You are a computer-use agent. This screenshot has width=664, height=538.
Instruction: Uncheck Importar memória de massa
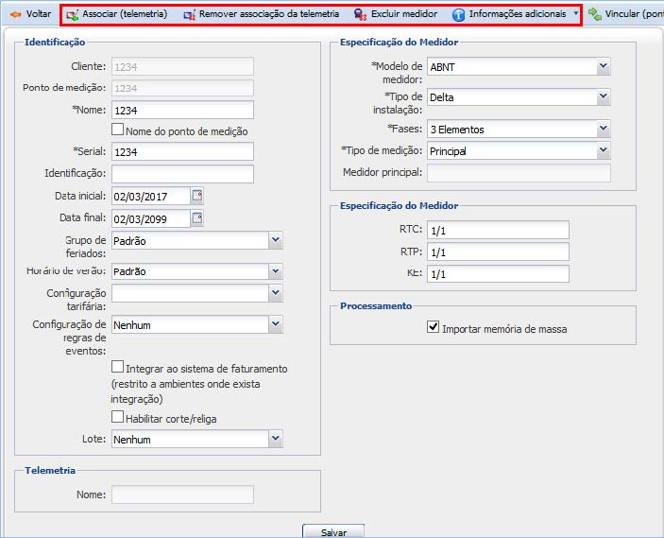tap(433, 328)
